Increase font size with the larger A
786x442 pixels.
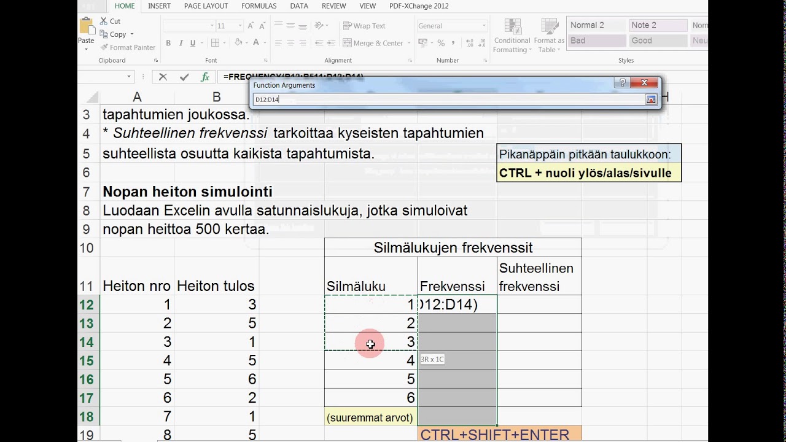pos(251,26)
